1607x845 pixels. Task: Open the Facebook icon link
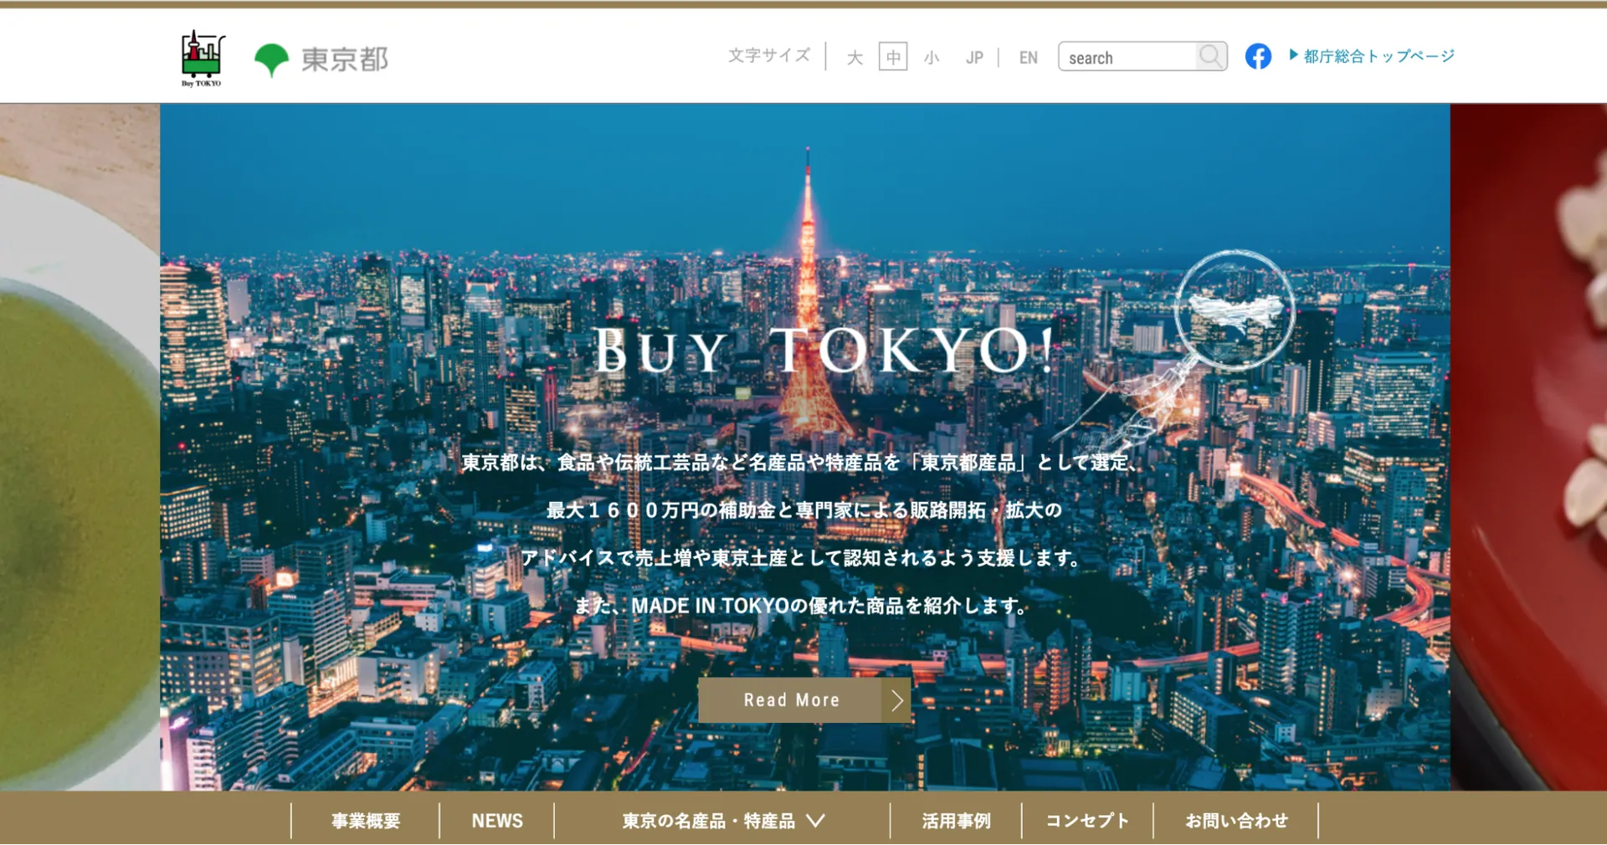pyautogui.click(x=1258, y=56)
